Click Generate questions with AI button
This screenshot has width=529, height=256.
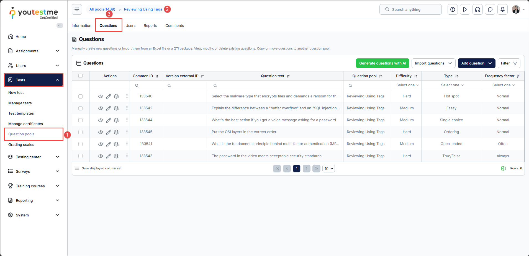[x=382, y=63]
